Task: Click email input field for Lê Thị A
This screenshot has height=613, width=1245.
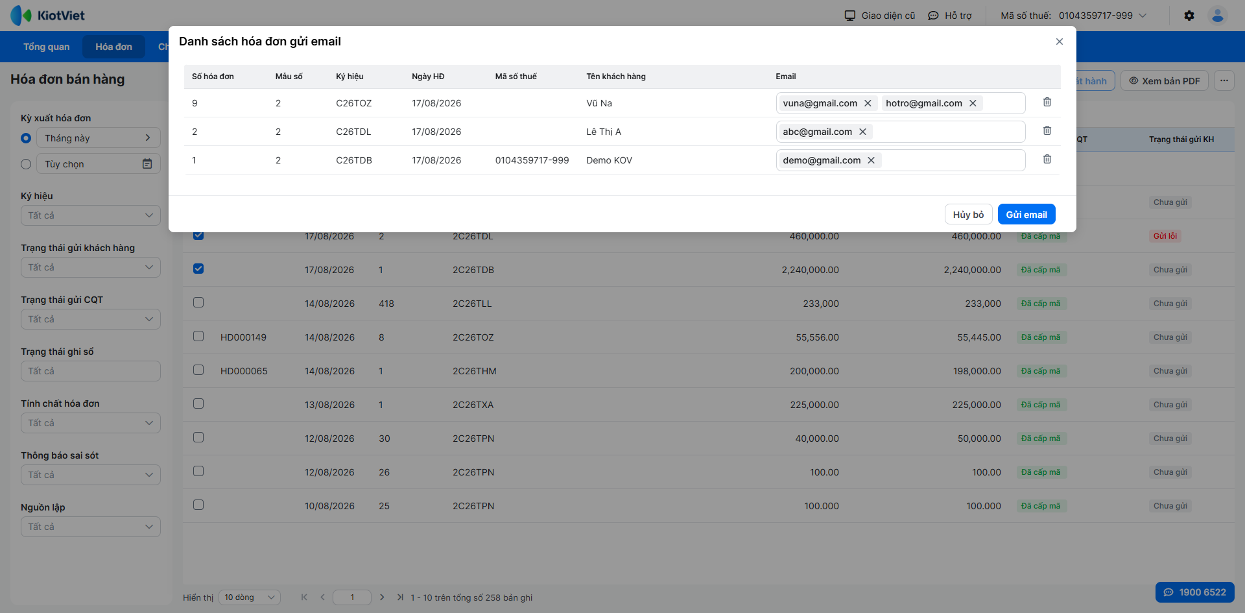Action: (901, 132)
